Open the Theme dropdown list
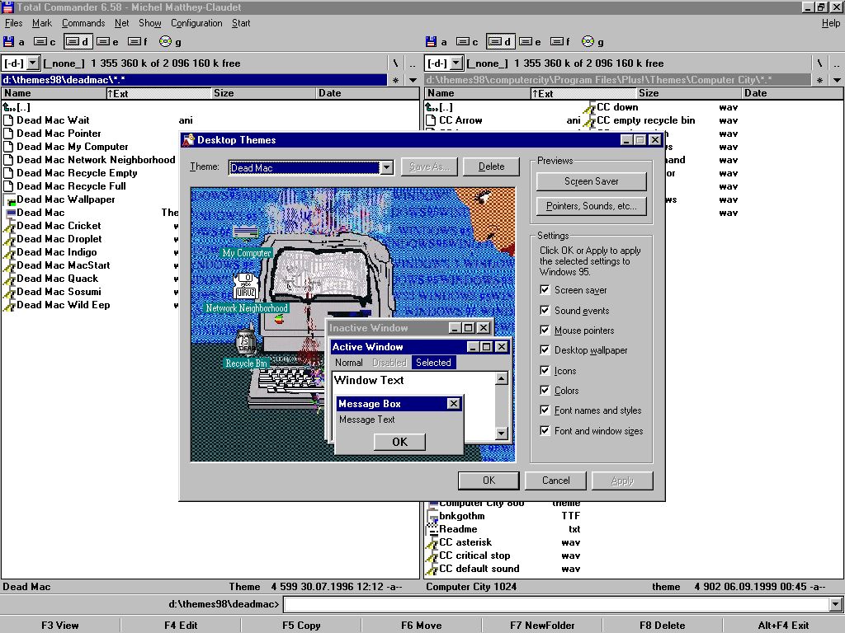The width and height of the screenshot is (845, 633). tap(386, 167)
